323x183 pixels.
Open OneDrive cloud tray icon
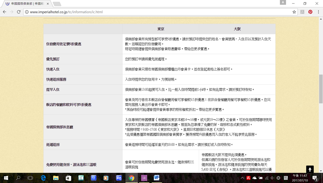255,178
